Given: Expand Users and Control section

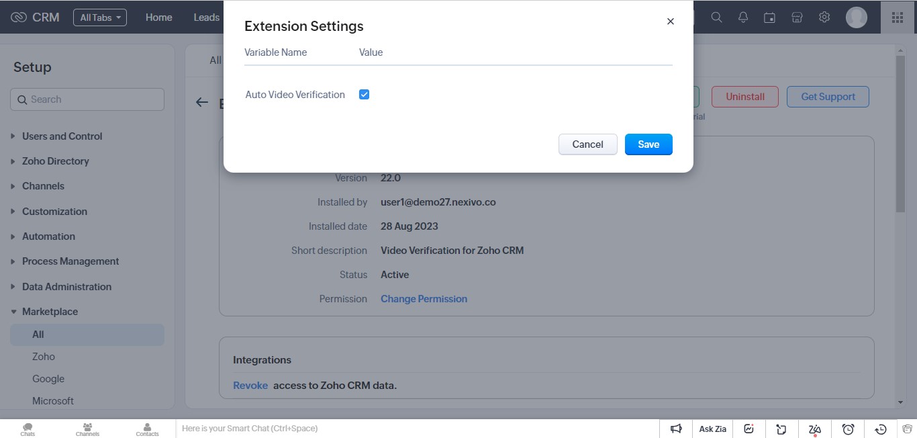Looking at the screenshot, I should click(62, 136).
